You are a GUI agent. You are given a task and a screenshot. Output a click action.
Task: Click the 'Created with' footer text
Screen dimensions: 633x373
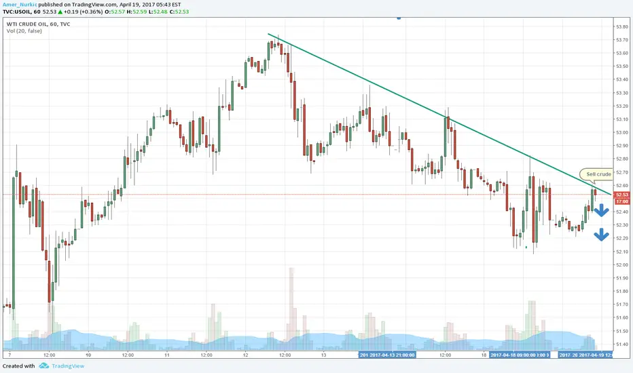click(x=18, y=366)
